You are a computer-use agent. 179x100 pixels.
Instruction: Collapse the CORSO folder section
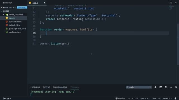tap(2, 11)
